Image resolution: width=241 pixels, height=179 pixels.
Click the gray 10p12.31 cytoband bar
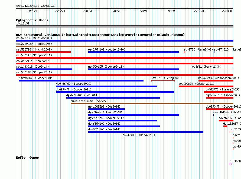click(125, 26)
